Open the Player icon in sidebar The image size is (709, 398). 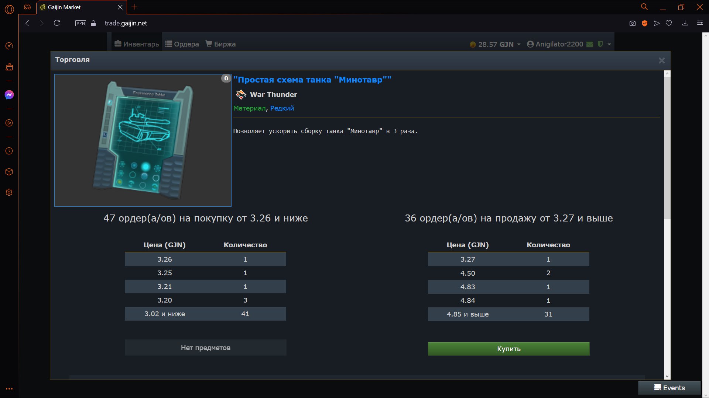pyautogui.click(x=9, y=123)
